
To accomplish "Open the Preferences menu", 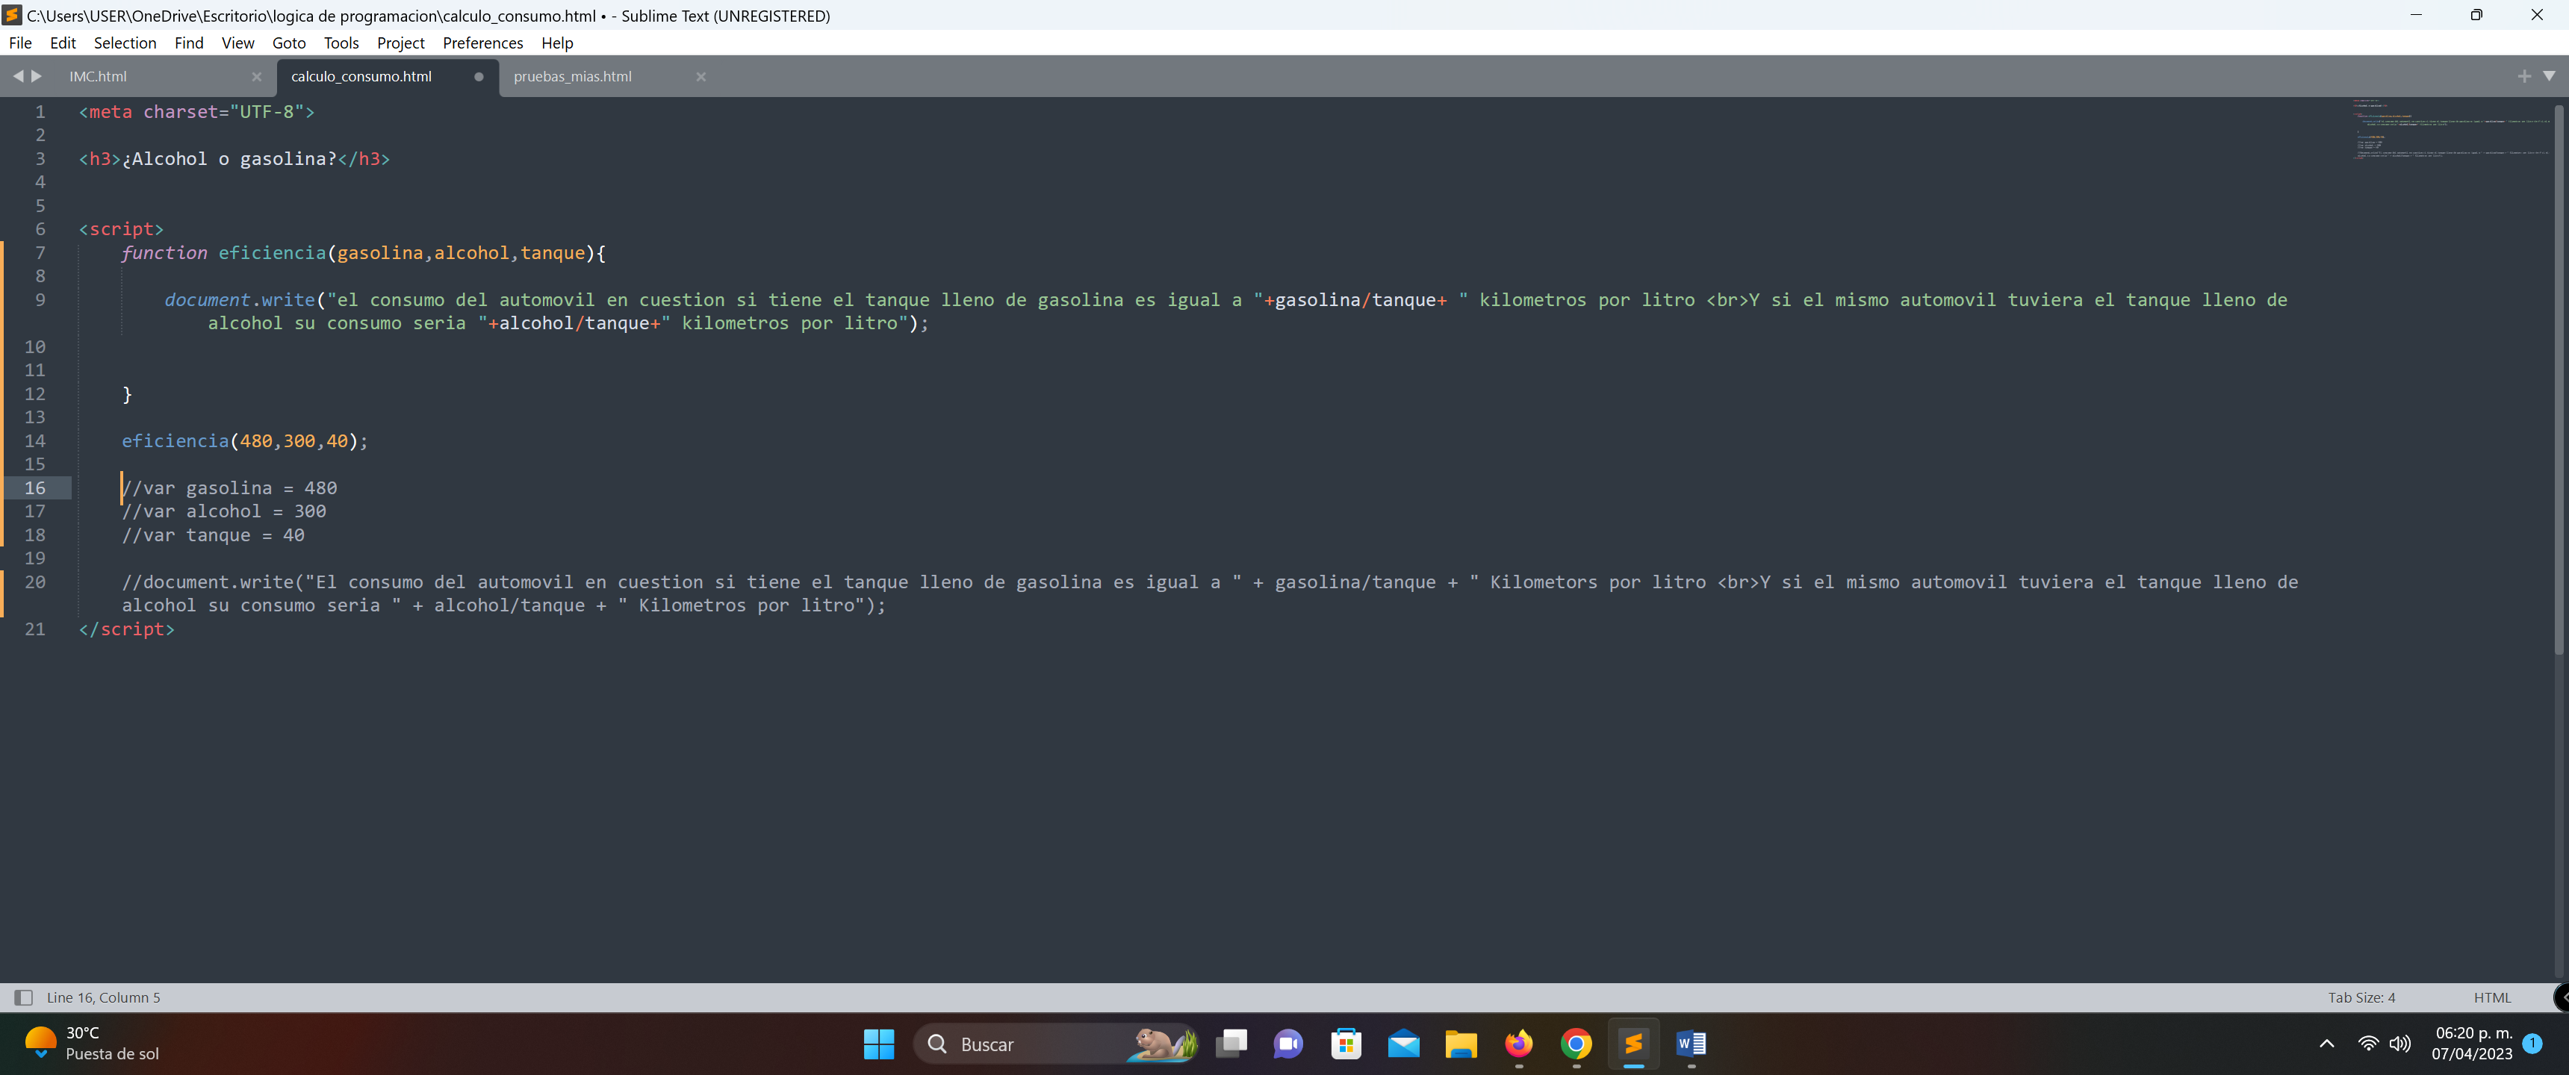I will coord(482,43).
